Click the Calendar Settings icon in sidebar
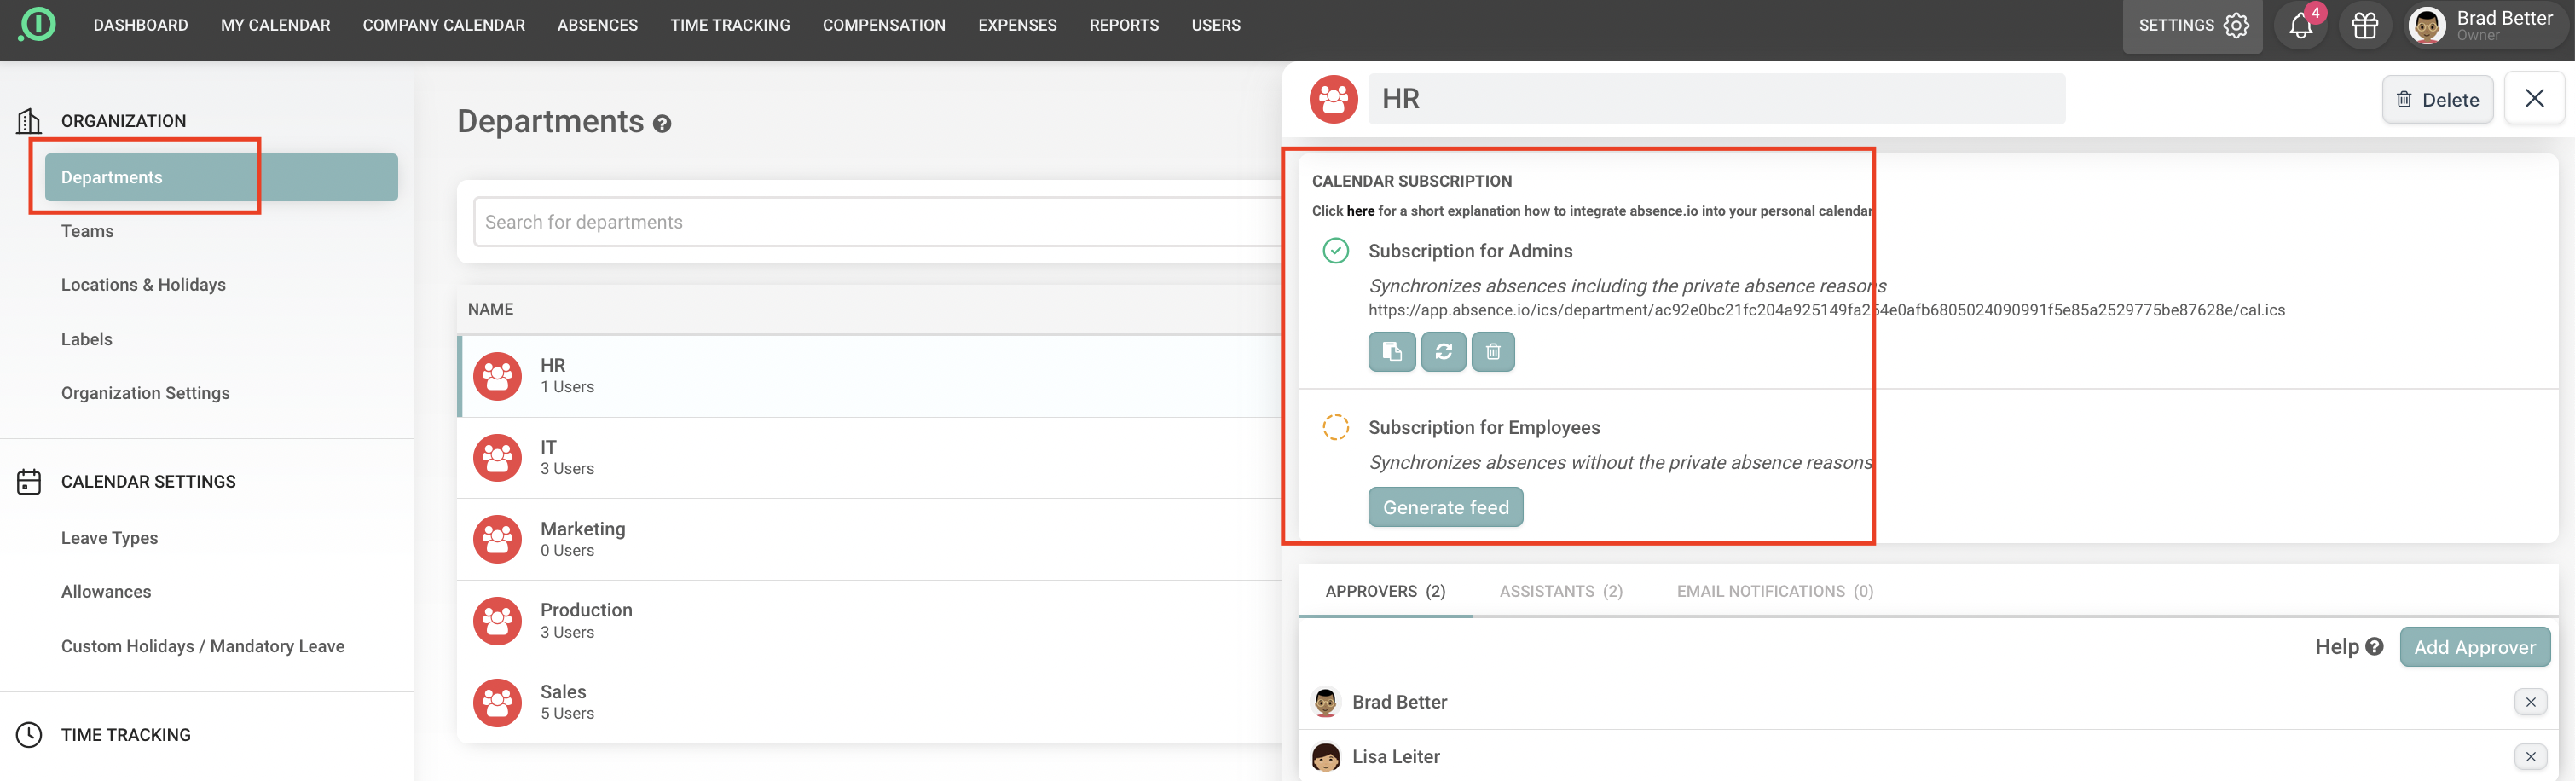The image size is (2575, 781). click(29, 482)
